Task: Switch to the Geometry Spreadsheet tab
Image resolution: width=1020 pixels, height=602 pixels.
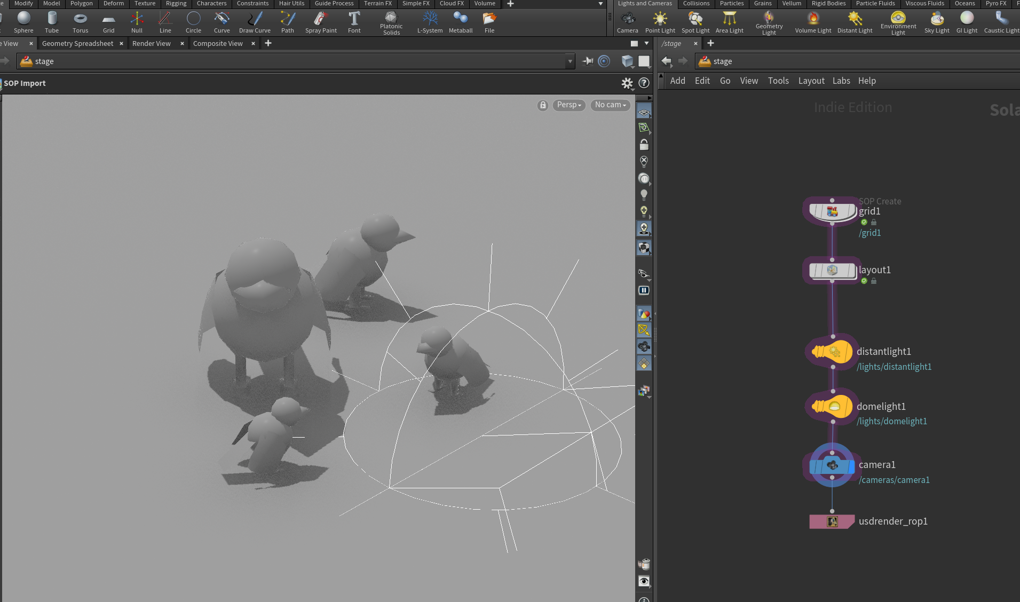Action: coord(77,43)
